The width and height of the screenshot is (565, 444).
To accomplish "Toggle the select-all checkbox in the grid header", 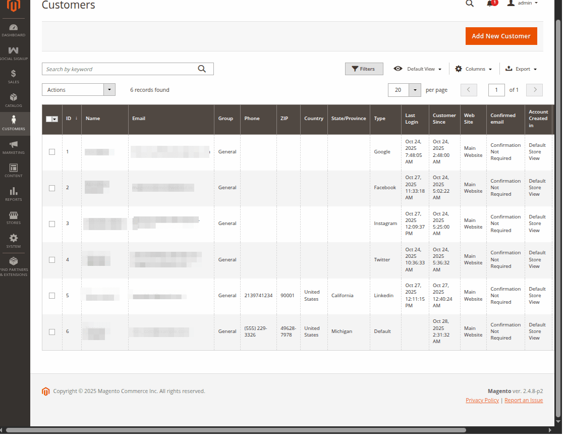I will (50, 119).
